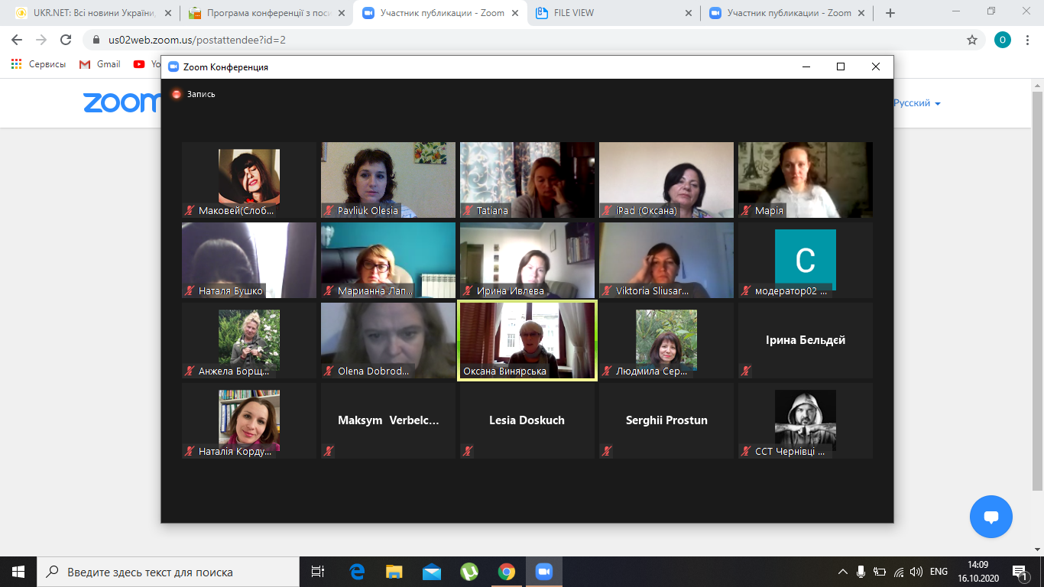Viewport: 1044px width, 587px height.
Task: Open the uTorrent taskbar icon
Action: [x=469, y=572]
